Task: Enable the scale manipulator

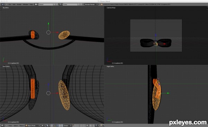Action: [x=62, y=126]
